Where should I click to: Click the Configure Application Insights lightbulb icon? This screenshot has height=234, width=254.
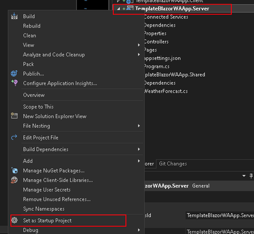(x=14, y=83)
